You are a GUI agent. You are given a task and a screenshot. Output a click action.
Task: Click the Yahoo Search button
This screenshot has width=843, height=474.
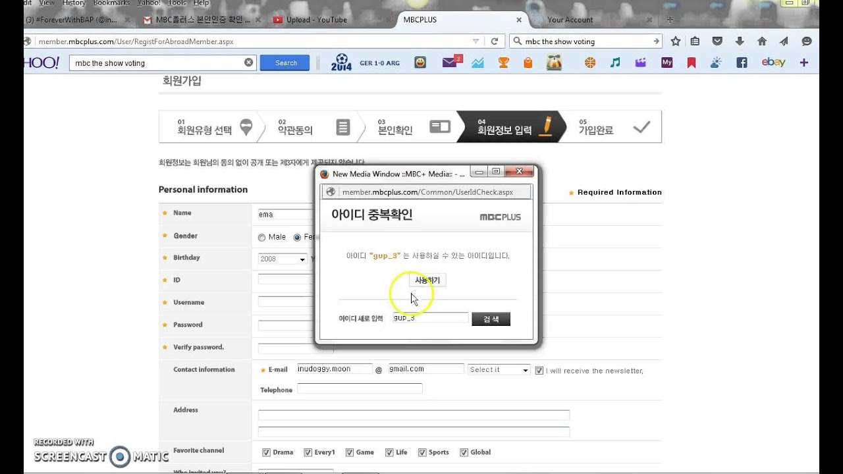tap(286, 63)
